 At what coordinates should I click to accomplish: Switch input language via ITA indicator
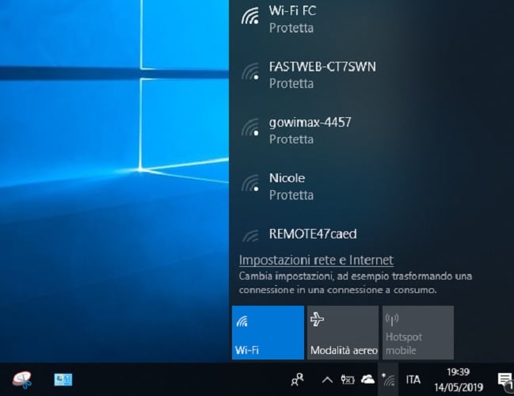pyautogui.click(x=413, y=379)
